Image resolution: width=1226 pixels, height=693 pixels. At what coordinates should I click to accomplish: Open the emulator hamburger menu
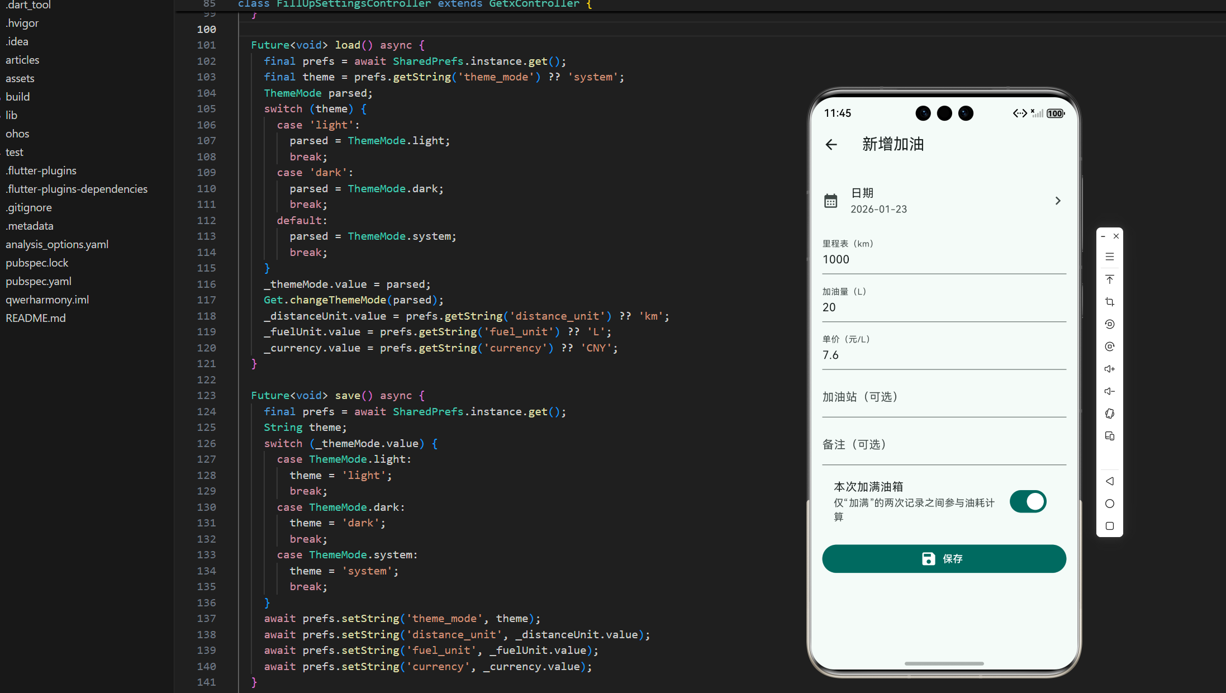point(1110,257)
